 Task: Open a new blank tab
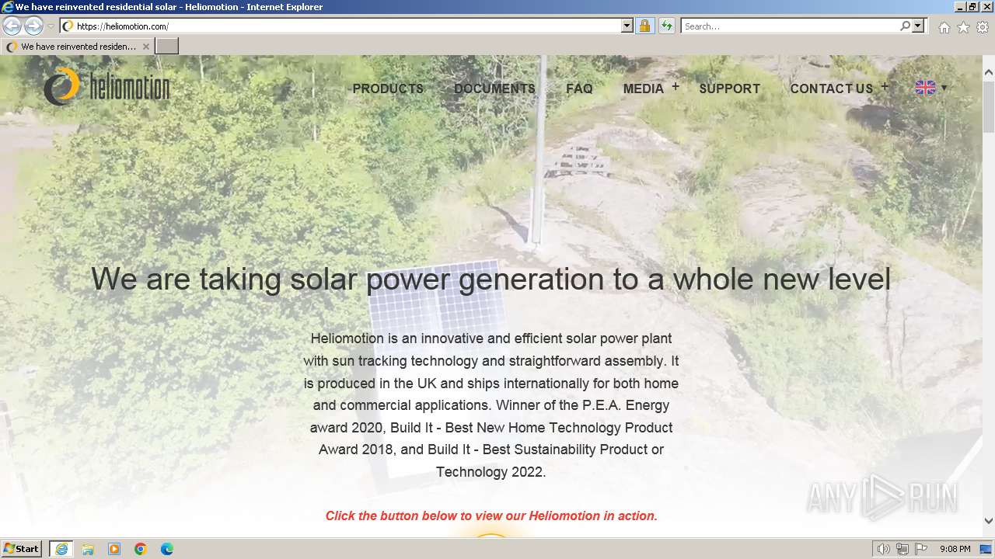click(167, 46)
